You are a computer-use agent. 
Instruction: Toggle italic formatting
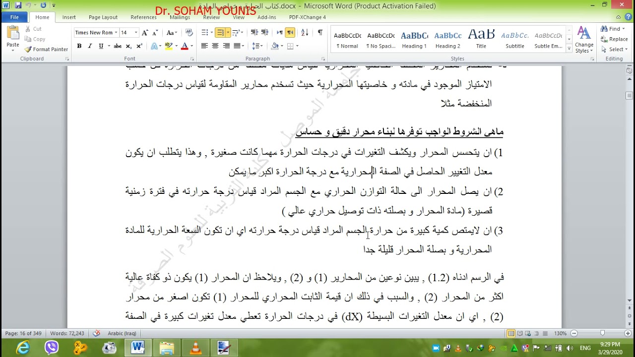pyautogui.click(x=90, y=46)
